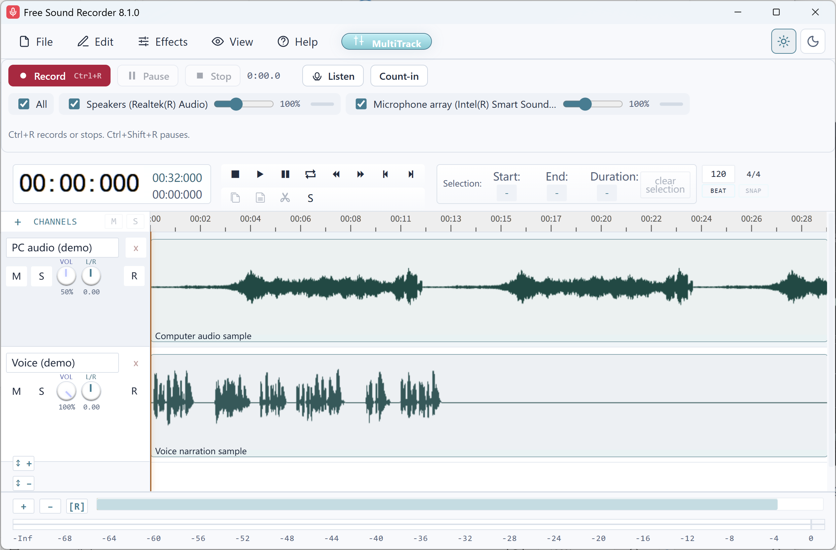Mute the PC audio (demo) track
836x550 pixels.
[16, 276]
